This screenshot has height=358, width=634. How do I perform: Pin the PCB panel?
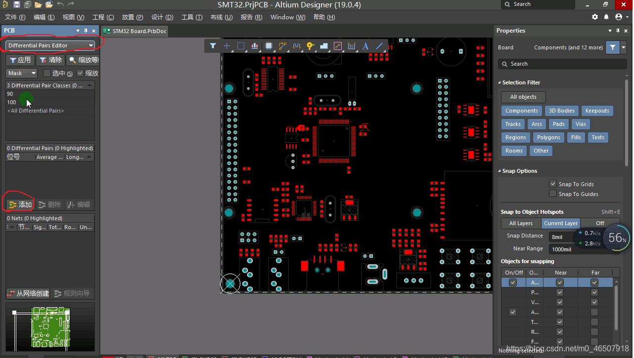86,31
